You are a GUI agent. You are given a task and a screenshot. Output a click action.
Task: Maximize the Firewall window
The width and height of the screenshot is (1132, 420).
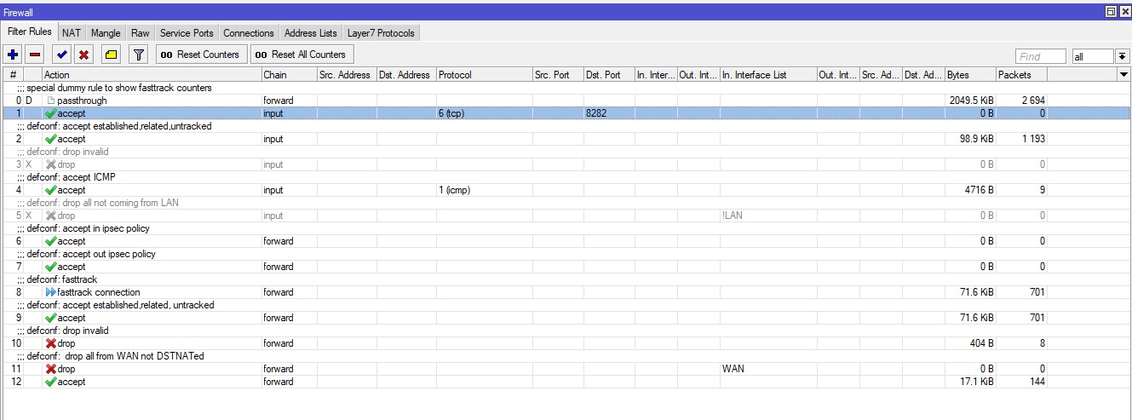[x=1111, y=12]
